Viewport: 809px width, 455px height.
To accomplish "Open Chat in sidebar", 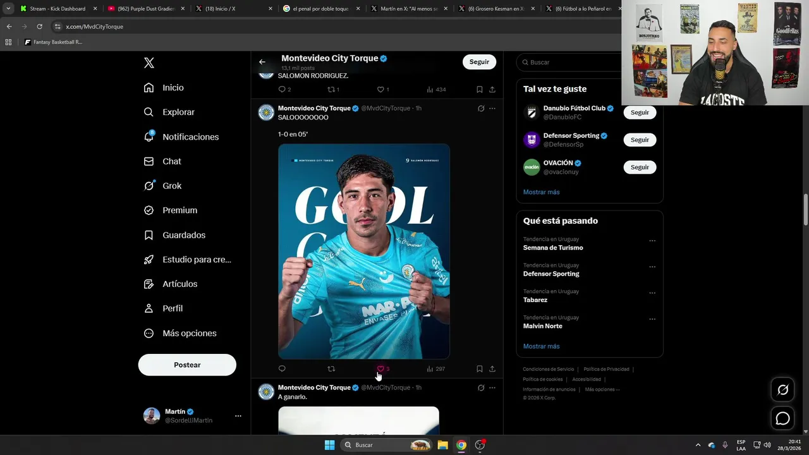I will point(162,161).
